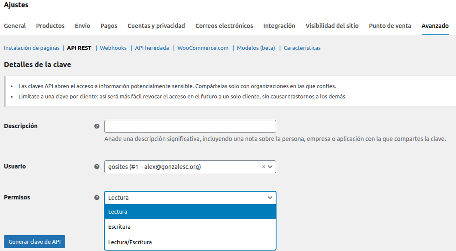Open the Webhooks section link
Image resolution: width=456 pixels, height=251 pixels.
(113, 48)
